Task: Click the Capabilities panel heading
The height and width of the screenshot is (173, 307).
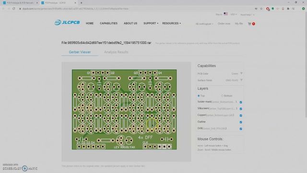Action: click(x=207, y=66)
